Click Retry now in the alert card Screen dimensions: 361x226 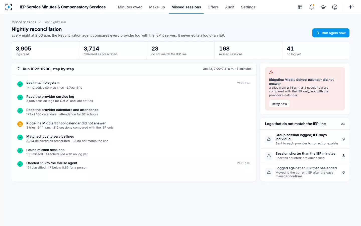(x=279, y=104)
